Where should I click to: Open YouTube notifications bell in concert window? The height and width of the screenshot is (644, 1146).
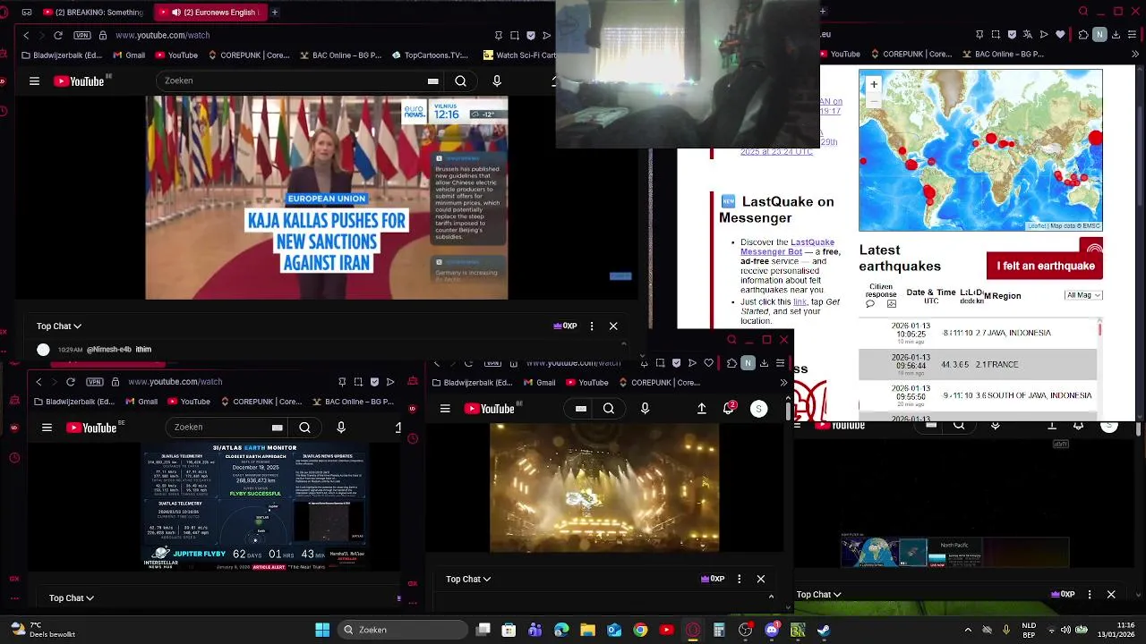click(729, 409)
